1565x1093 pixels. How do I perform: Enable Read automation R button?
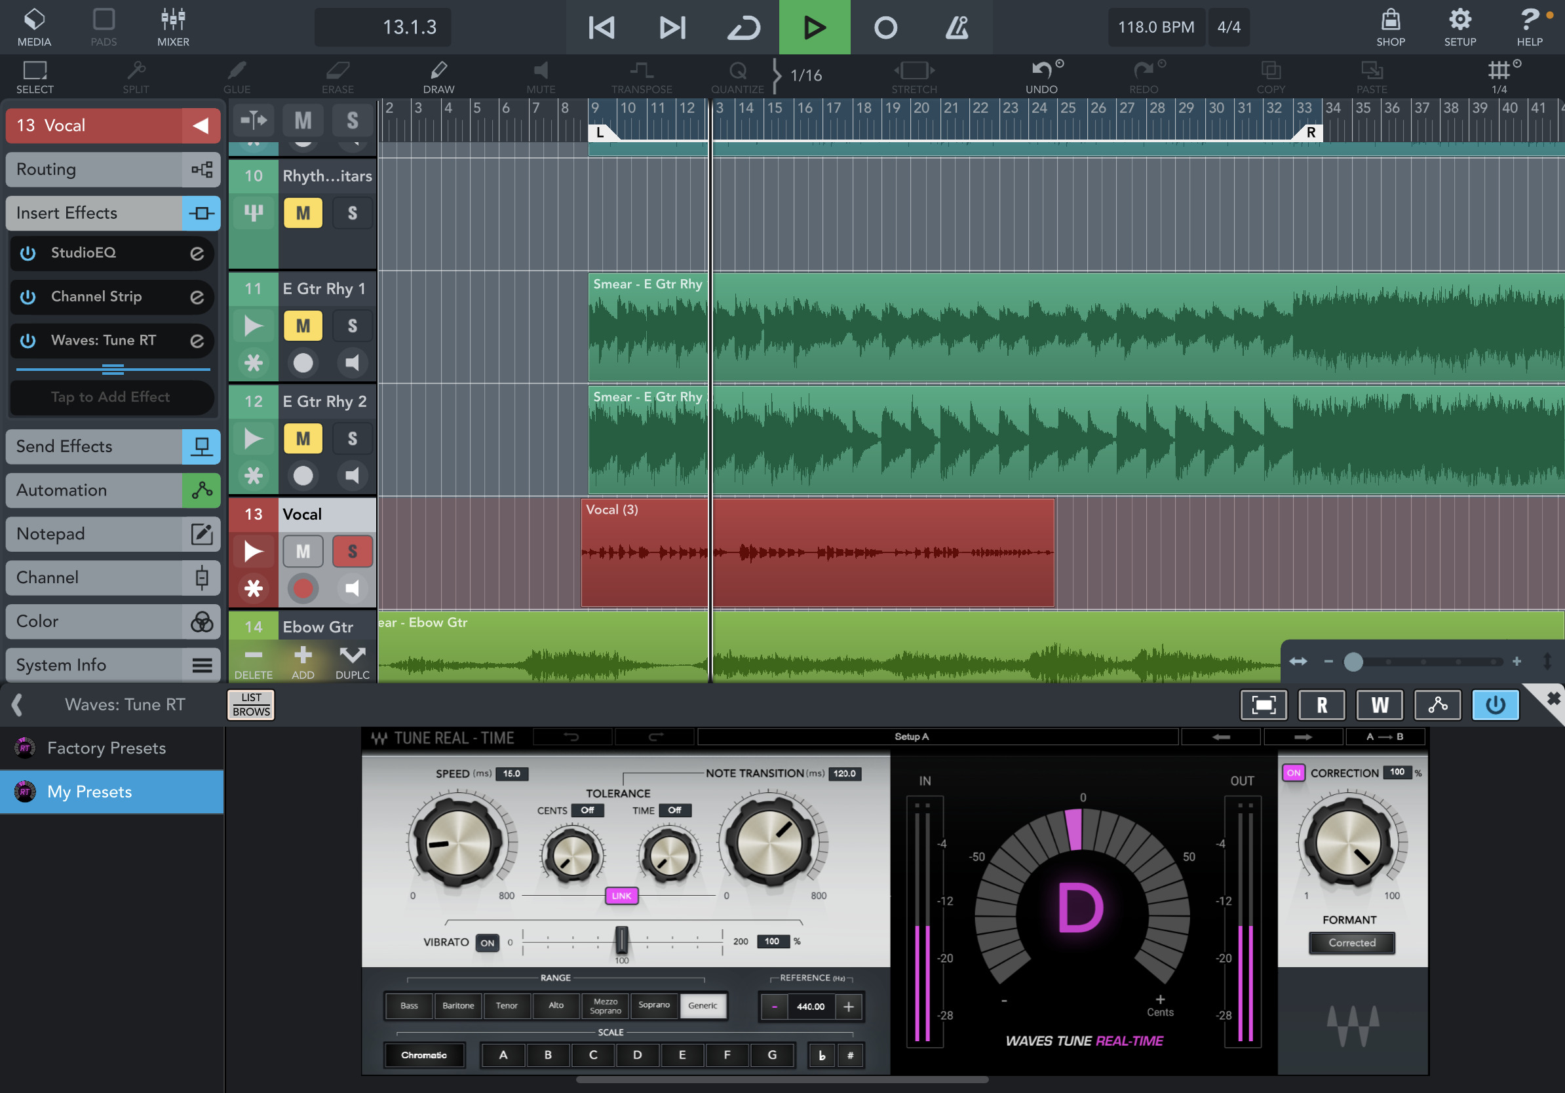tap(1322, 704)
